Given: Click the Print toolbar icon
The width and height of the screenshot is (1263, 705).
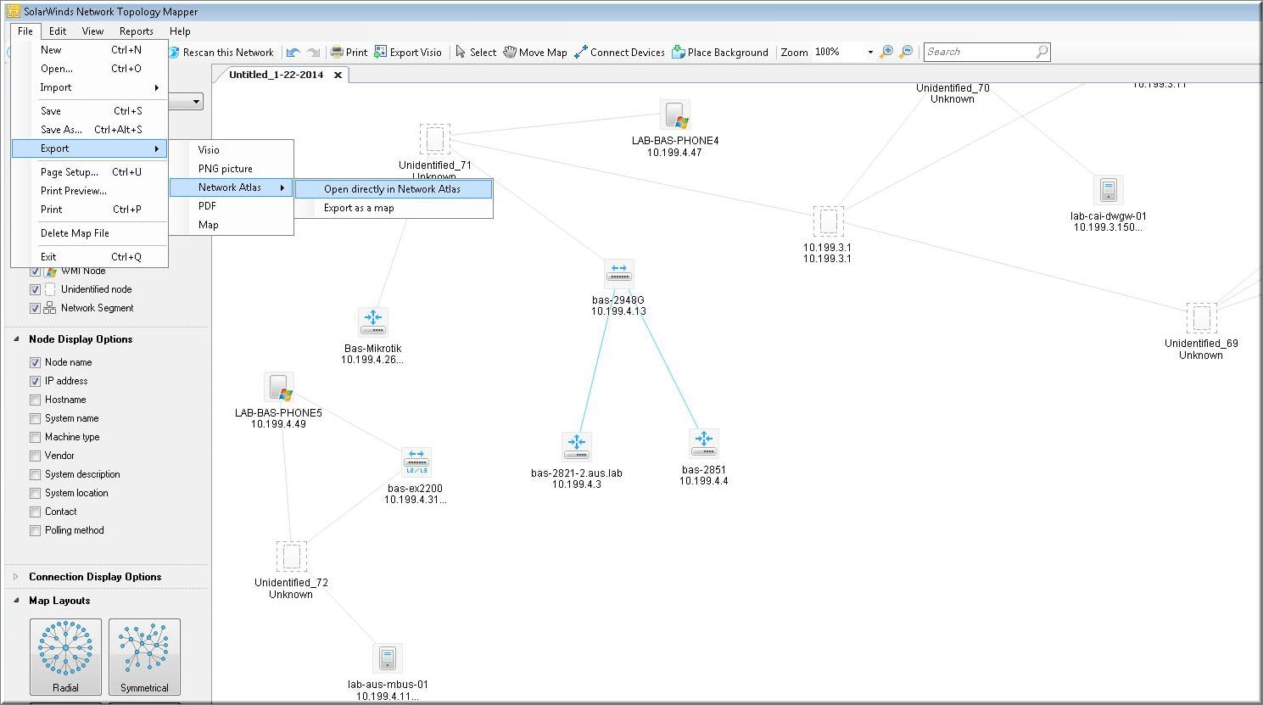Looking at the screenshot, I should point(337,52).
